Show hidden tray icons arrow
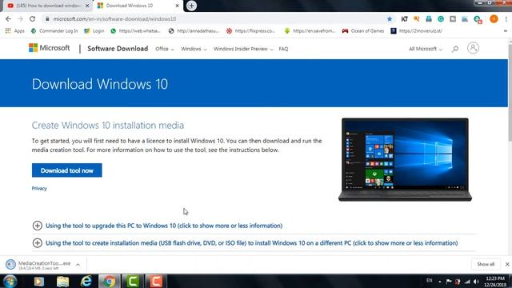This screenshot has height=288, width=512. tap(440, 282)
